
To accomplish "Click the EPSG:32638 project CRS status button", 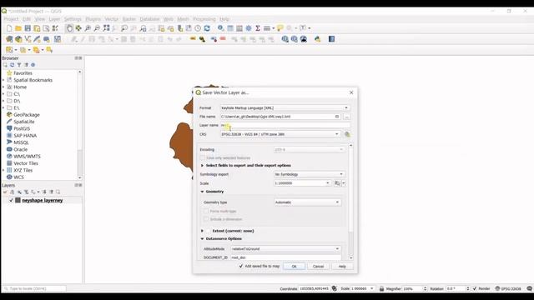I will coord(508,288).
